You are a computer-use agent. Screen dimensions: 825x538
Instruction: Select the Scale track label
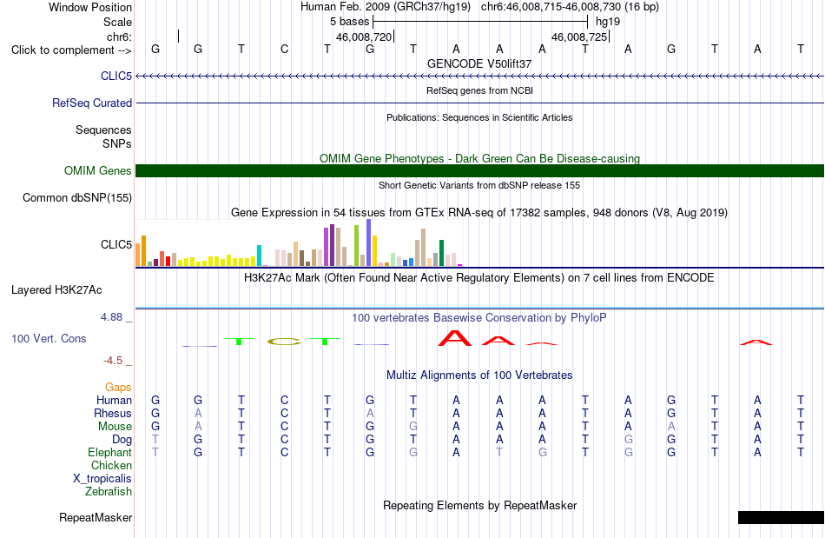coord(117,22)
